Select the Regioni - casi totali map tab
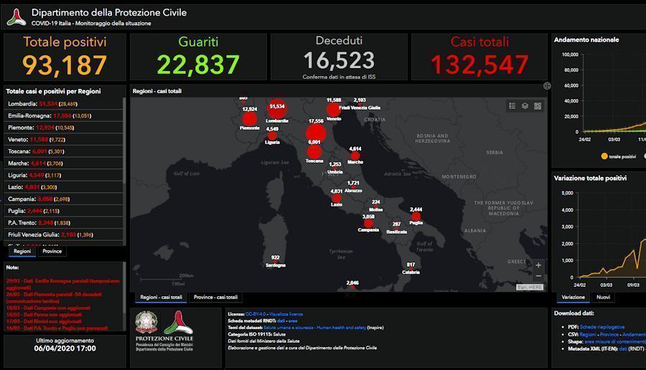 161,297
